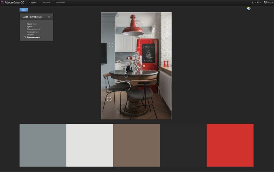Select the red color picker circle on fridge
The width and height of the screenshot is (274, 172).
tap(138, 49)
